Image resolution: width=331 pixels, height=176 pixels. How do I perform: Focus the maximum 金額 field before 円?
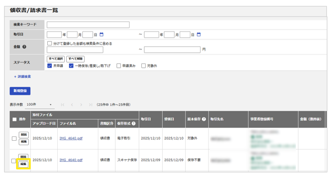(x=172, y=50)
